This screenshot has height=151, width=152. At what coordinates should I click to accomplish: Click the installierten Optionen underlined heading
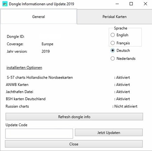[x=24, y=68]
